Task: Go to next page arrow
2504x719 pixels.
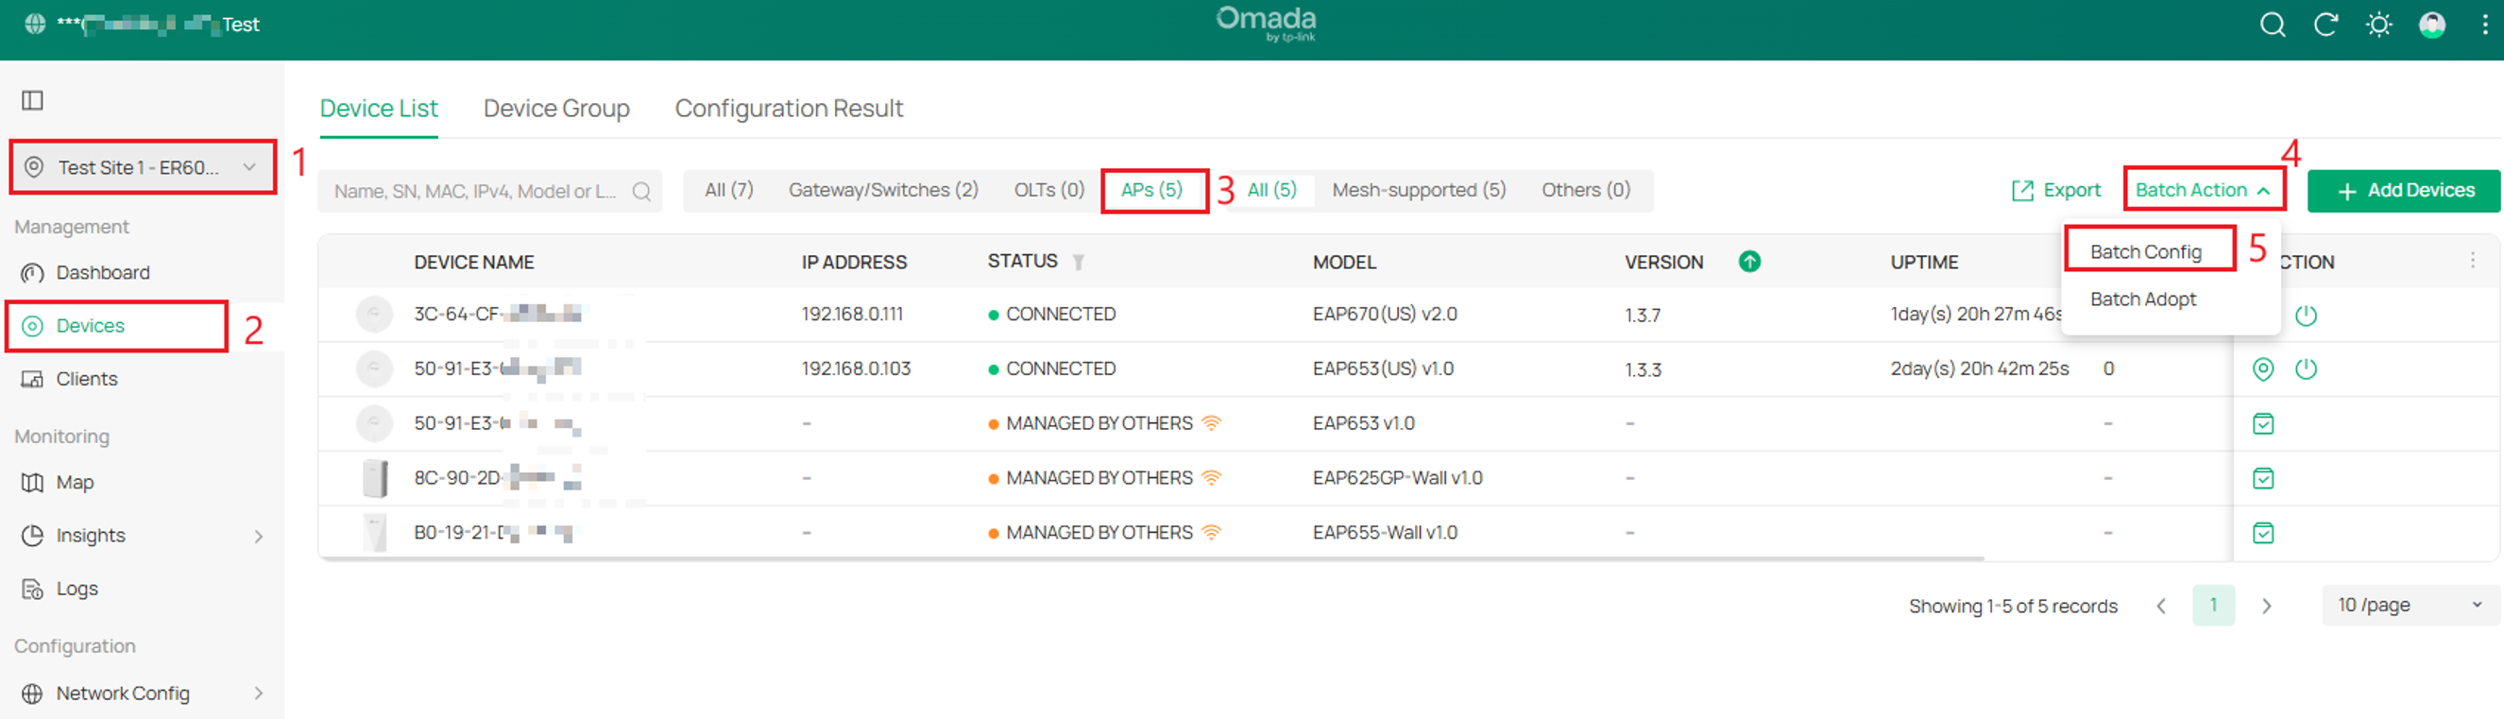Action: pos(2266,607)
